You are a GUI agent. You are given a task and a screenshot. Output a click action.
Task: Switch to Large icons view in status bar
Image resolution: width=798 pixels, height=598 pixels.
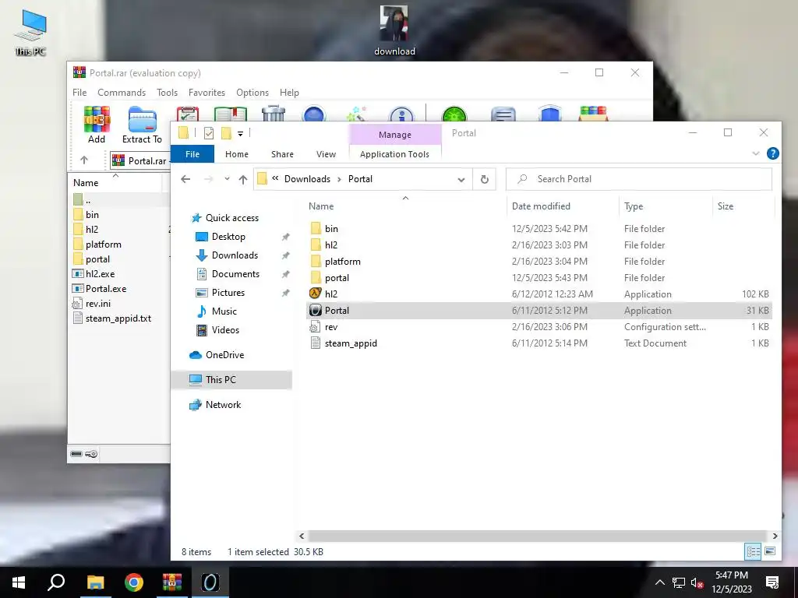[770, 551]
